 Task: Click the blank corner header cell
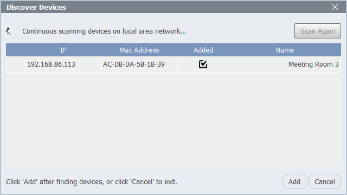[x=16, y=50]
